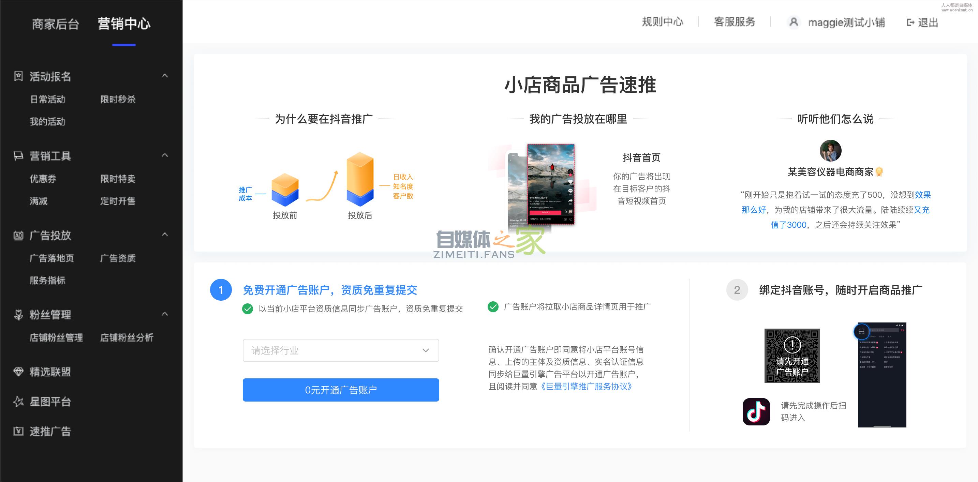Open the 请选择行业 industry dropdown
The height and width of the screenshot is (482, 978).
[x=341, y=350]
